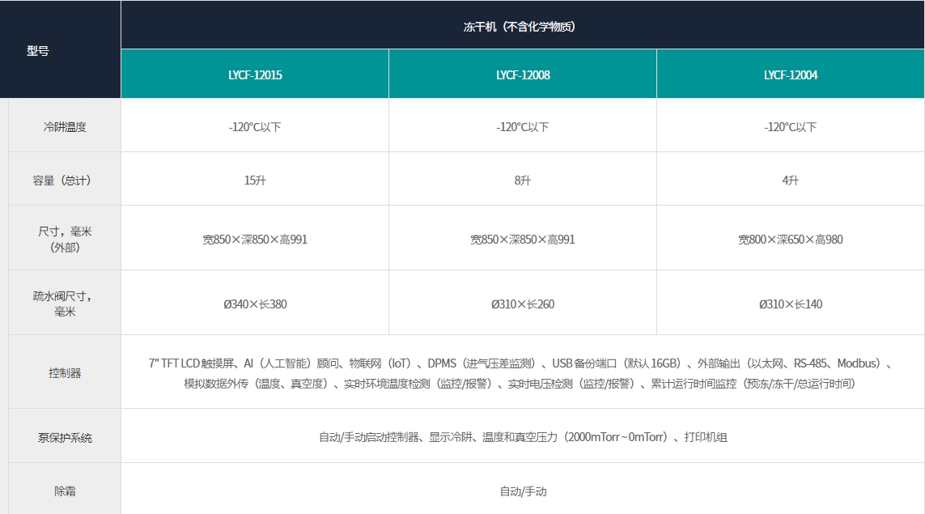The image size is (925, 514).
Task: Select the Ø340×长380 trap size cell
Action: tap(255, 304)
